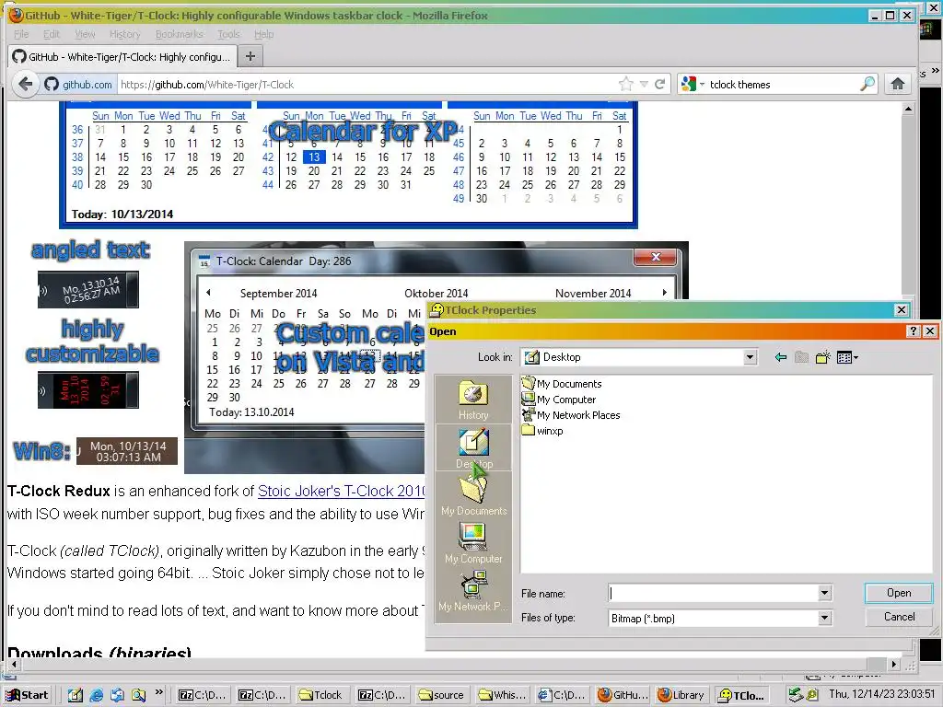
Task: Open a new Firefox tab
Action: click(250, 56)
